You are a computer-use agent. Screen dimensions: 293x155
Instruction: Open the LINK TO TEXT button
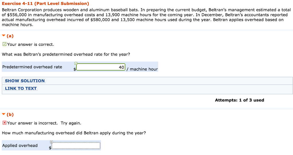click(x=21, y=88)
